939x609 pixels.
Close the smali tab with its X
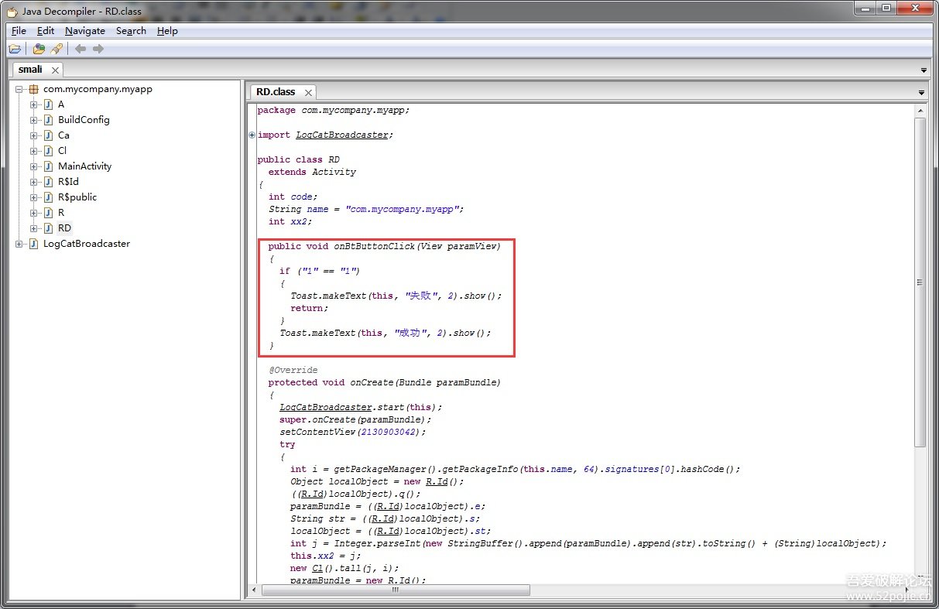coord(55,70)
